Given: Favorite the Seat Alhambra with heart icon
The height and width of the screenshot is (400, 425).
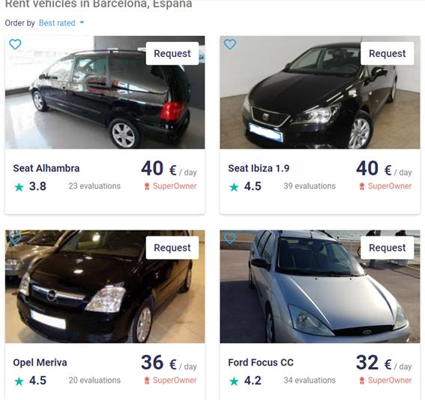Looking at the screenshot, I should point(15,44).
